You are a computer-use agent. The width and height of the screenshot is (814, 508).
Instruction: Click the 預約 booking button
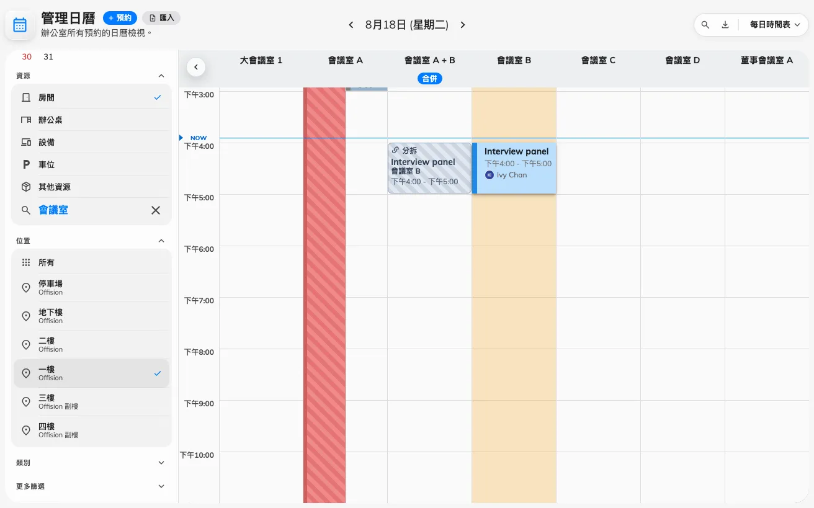[x=120, y=18]
